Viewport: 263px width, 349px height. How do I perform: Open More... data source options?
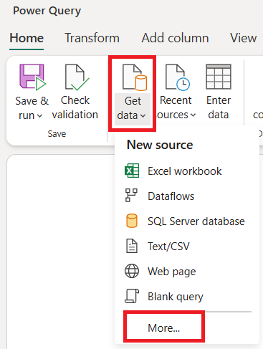pyautogui.click(x=164, y=328)
